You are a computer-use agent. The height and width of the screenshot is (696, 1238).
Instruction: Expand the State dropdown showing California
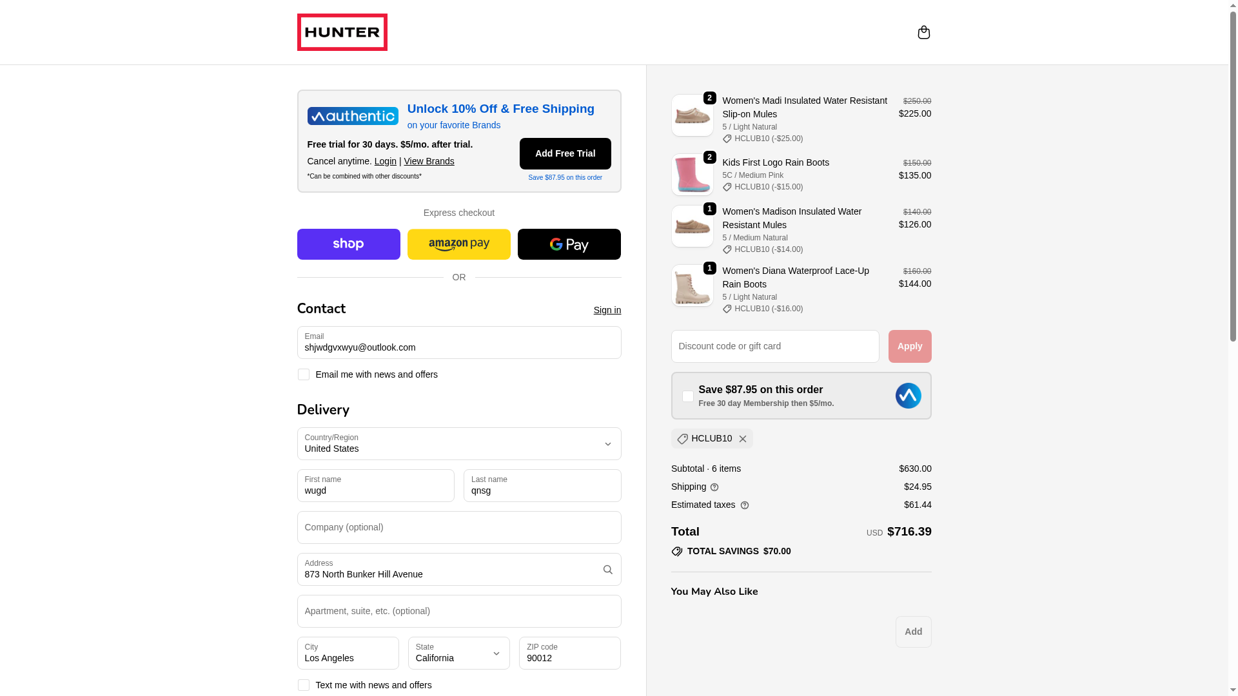458,653
